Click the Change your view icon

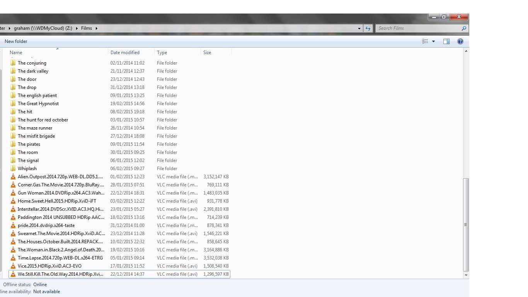[x=425, y=41]
